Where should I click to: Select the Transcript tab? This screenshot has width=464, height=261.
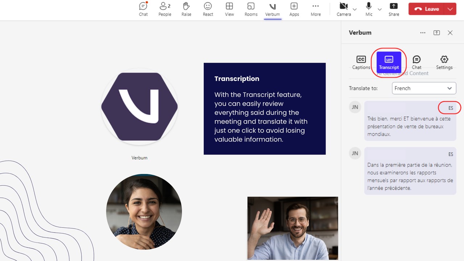click(x=389, y=62)
